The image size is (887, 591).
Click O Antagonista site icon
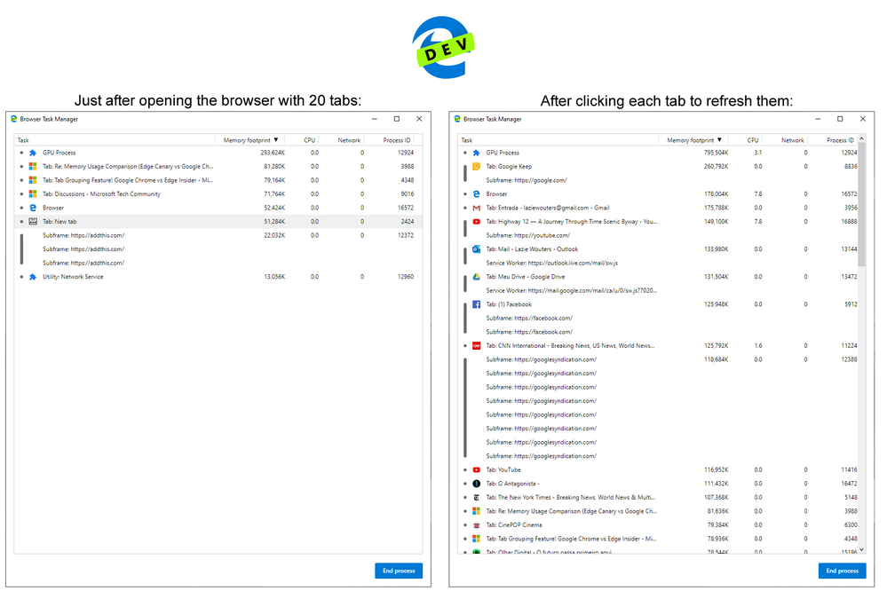pos(476,484)
